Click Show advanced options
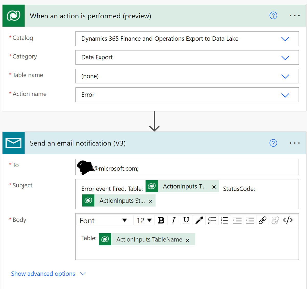Image resolution: width=307 pixels, height=289 pixels. tap(43, 273)
